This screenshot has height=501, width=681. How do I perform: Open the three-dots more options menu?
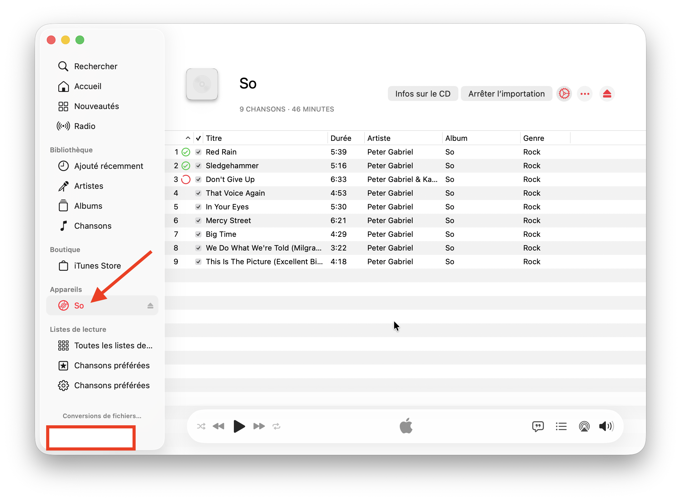pyautogui.click(x=585, y=94)
